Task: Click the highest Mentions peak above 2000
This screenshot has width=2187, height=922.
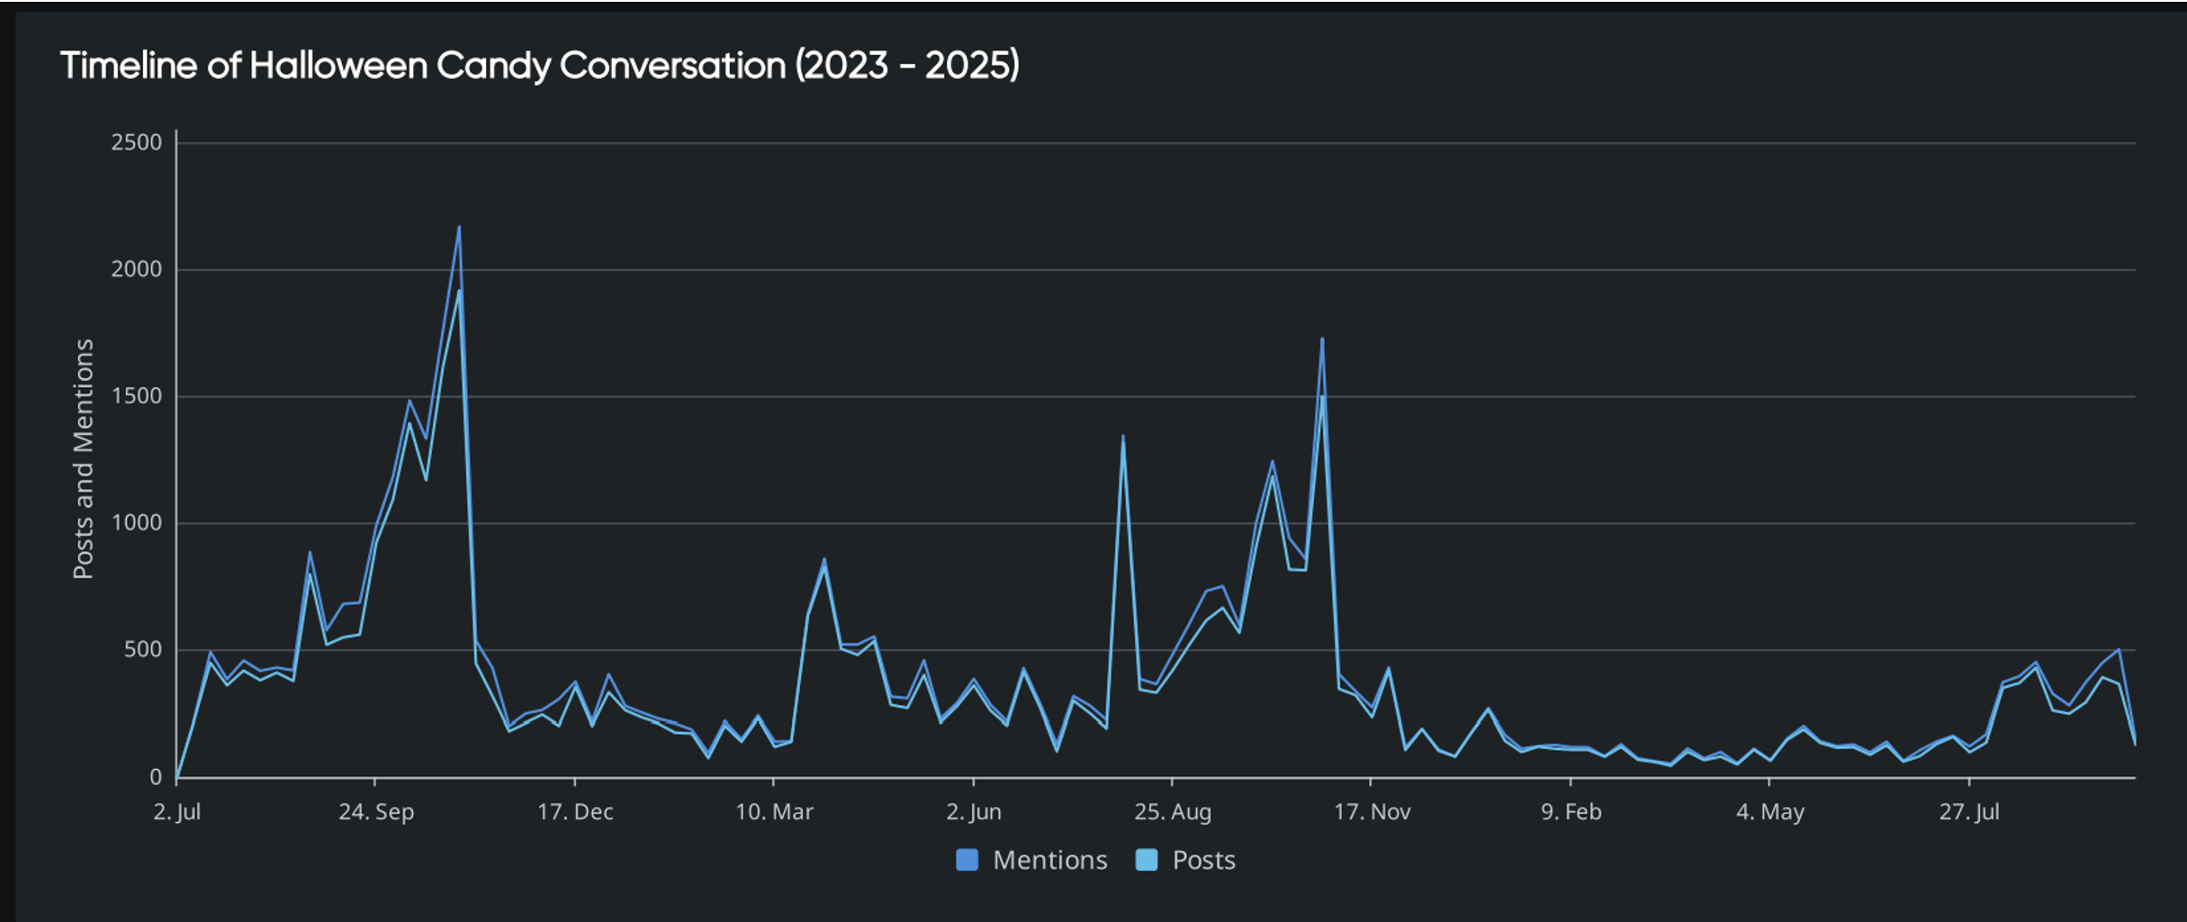Action: (x=459, y=227)
